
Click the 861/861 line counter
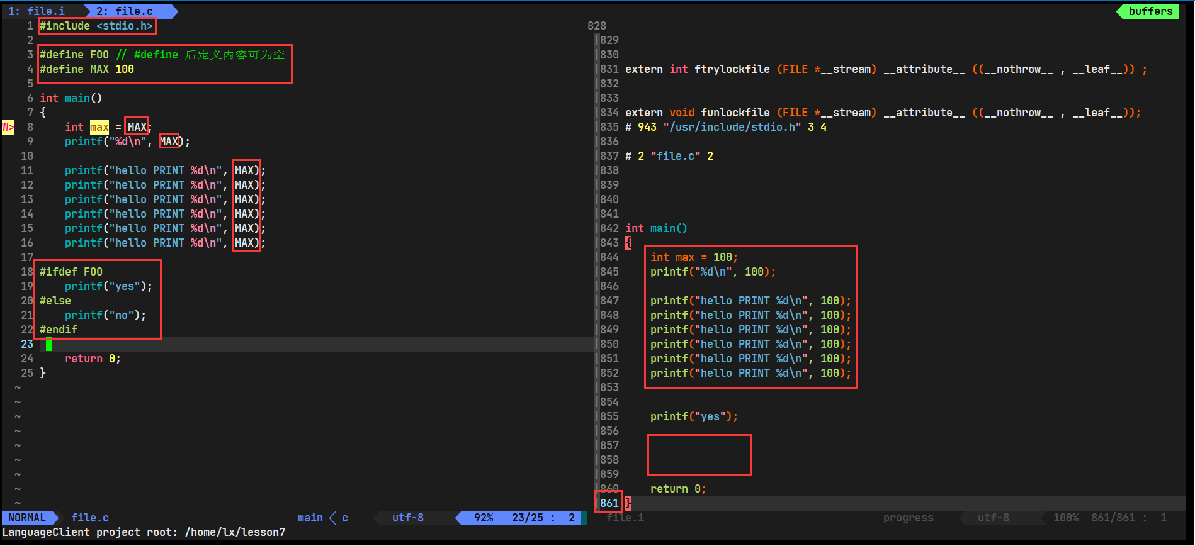(x=1113, y=518)
